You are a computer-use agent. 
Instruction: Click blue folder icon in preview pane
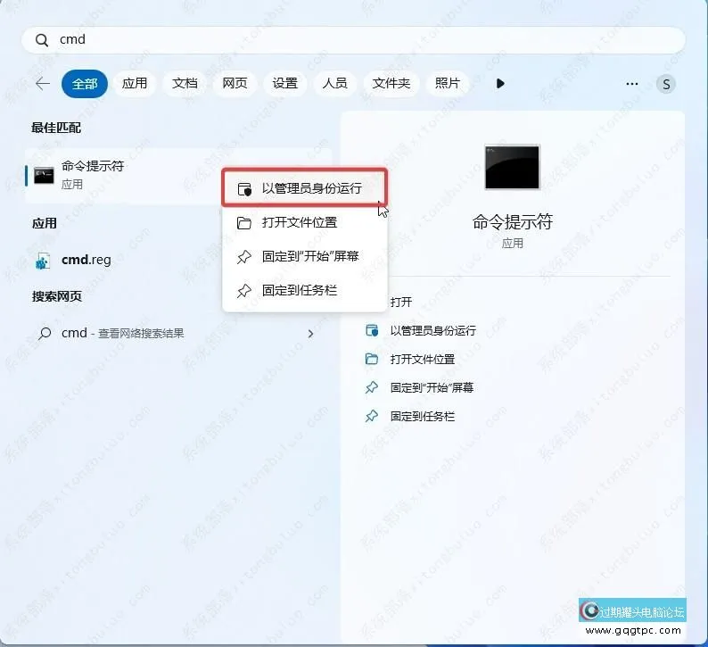tap(372, 359)
